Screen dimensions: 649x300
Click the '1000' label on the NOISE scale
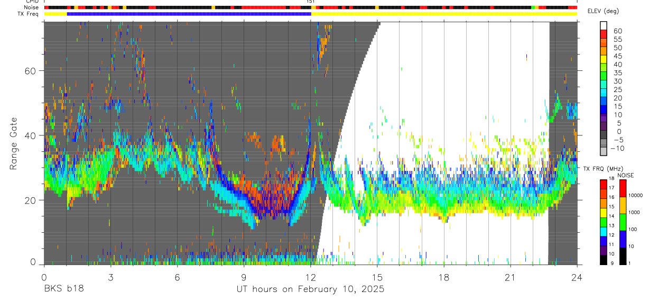point(633,212)
